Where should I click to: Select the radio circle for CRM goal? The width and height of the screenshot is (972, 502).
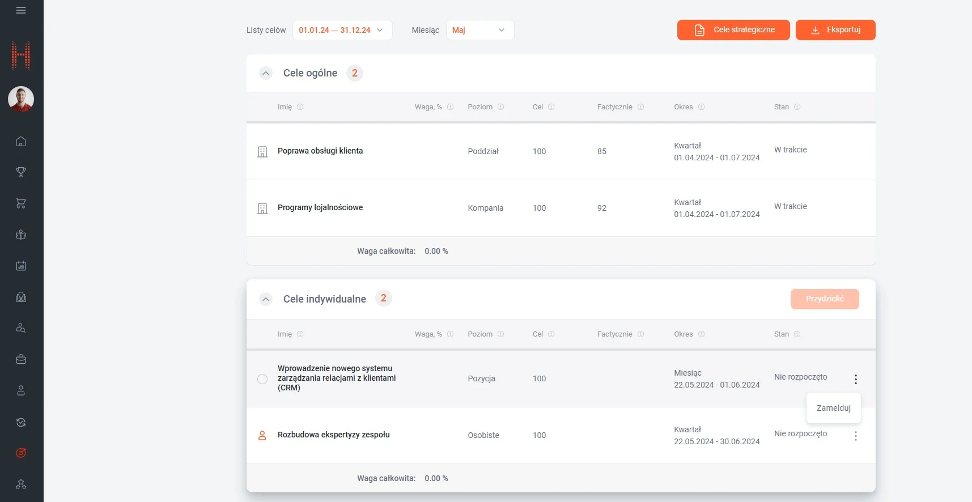coord(262,379)
